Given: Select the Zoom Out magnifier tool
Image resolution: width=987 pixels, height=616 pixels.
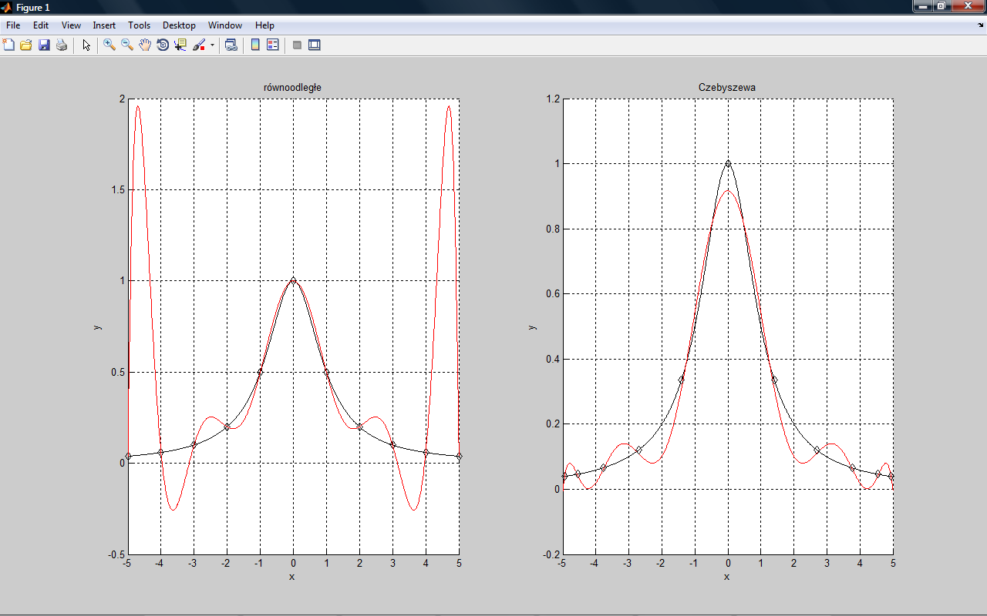Looking at the screenshot, I should tap(127, 45).
